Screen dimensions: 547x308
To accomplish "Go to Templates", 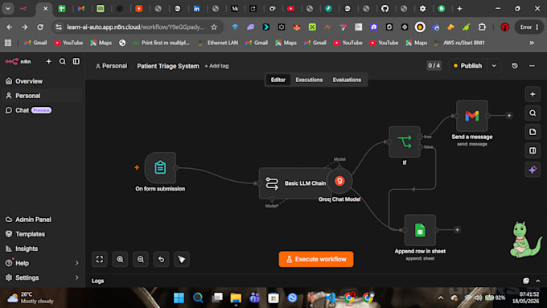I will [42, 234].
